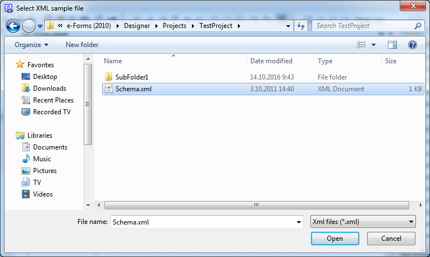Open the Documents library

[x=50, y=147]
